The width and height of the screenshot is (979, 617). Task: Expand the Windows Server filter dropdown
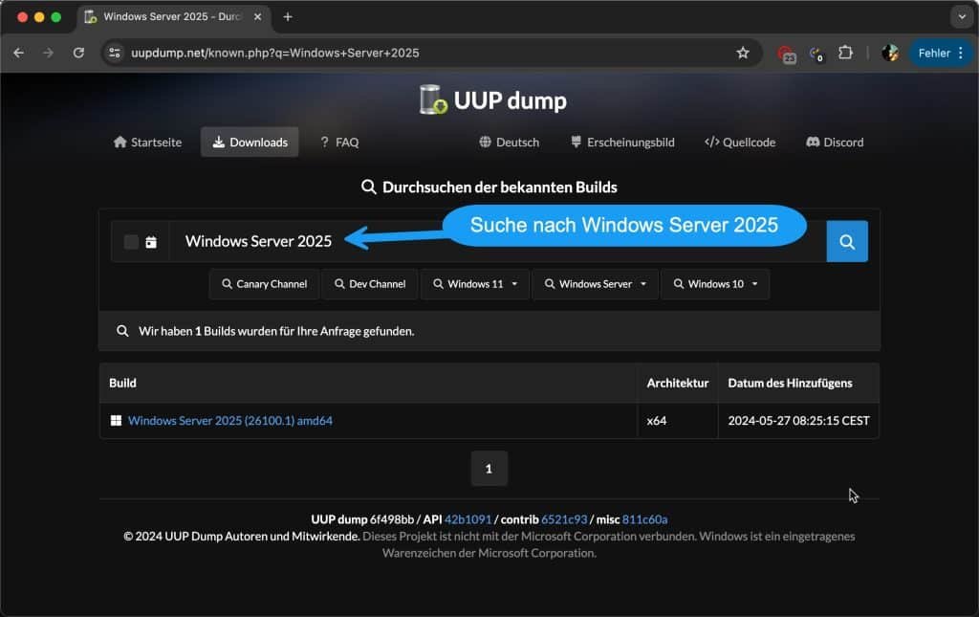(595, 283)
